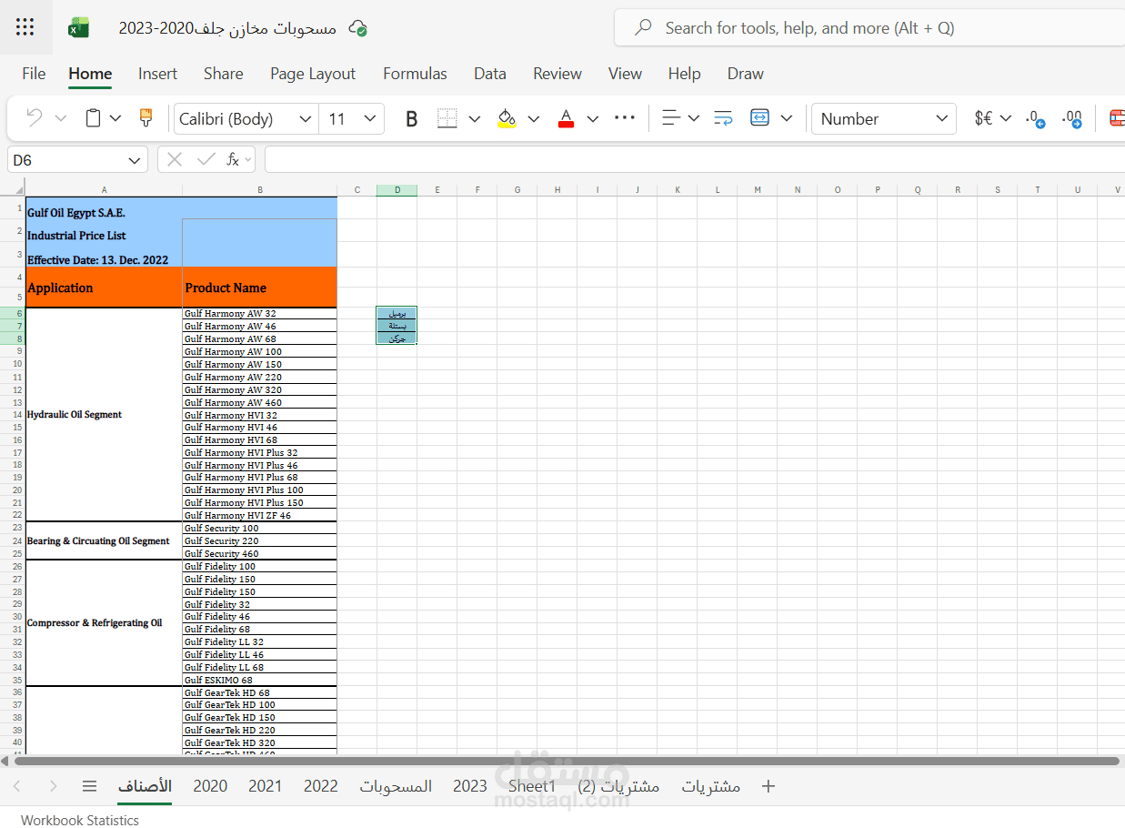Open the app launcher waffle icon
Viewport: 1125px width, 828px height.
25,27
